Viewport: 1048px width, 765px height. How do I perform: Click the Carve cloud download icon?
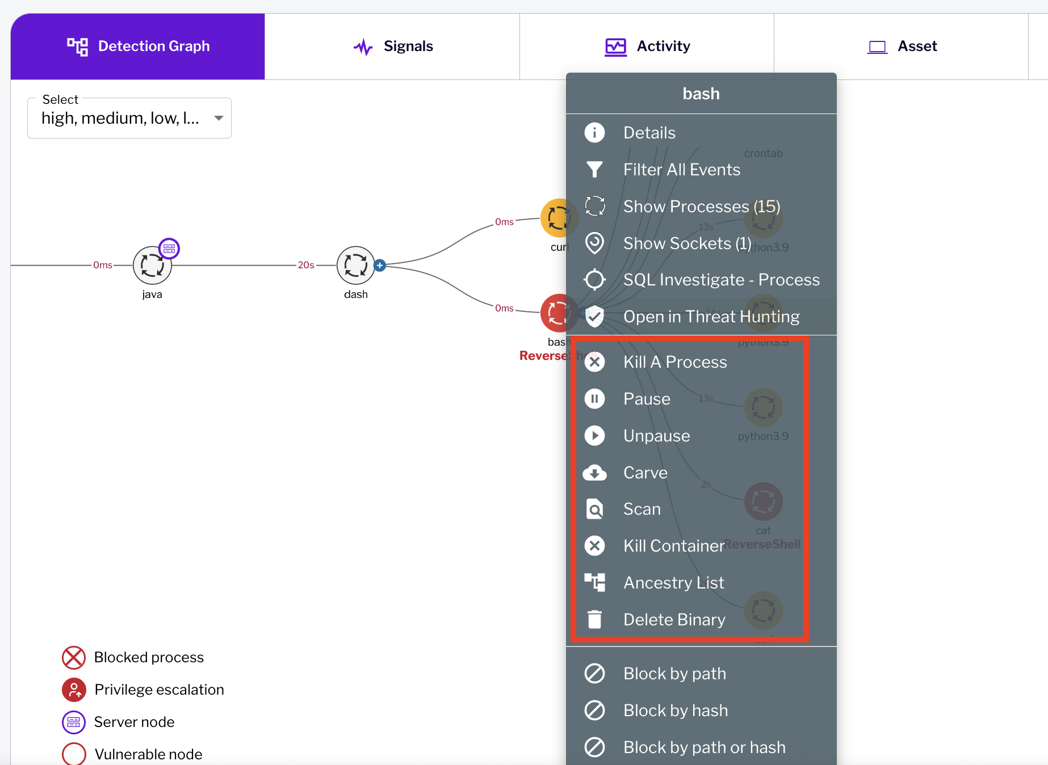594,473
